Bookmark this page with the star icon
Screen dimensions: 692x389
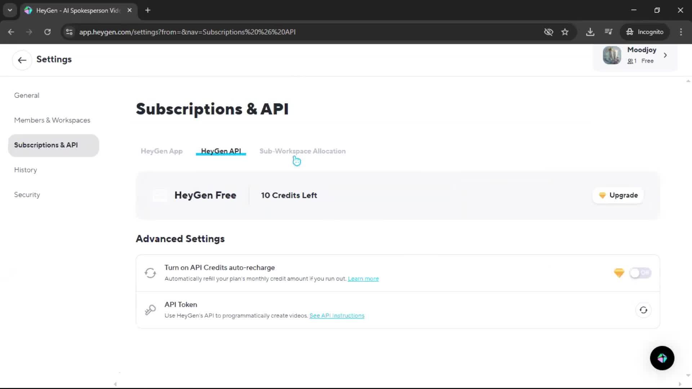pyautogui.click(x=565, y=32)
